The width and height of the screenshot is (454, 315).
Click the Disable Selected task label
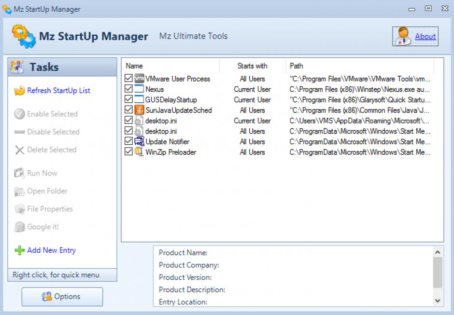click(x=53, y=132)
